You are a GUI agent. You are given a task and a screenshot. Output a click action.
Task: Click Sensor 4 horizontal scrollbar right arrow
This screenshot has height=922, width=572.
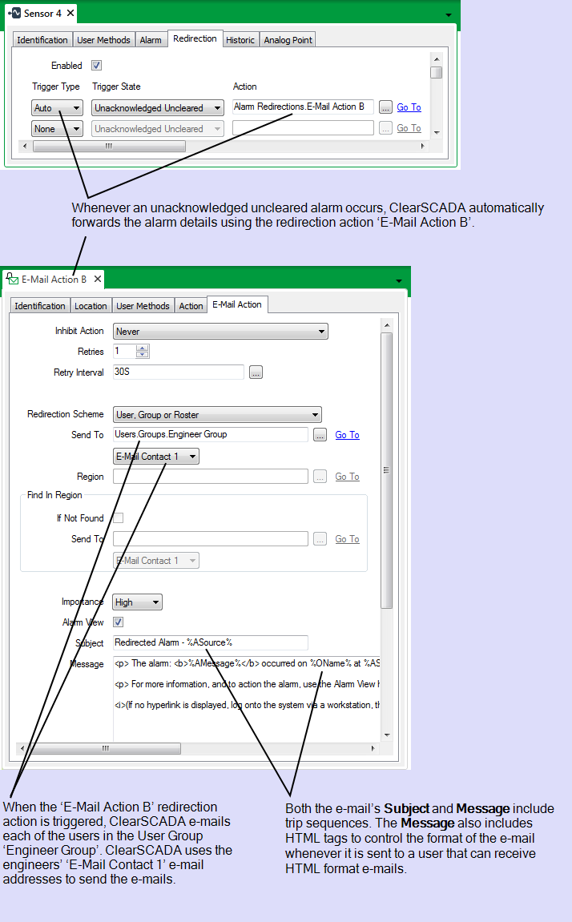(x=422, y=146)
